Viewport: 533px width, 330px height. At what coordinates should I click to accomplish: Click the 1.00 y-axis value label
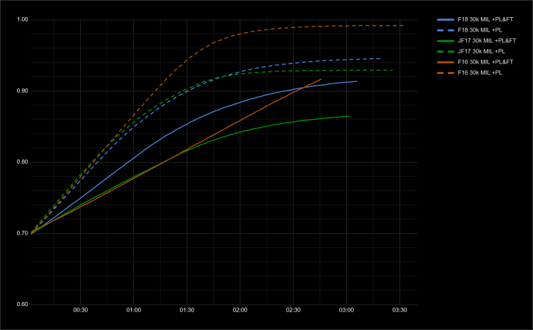click(x=23, y=20)
